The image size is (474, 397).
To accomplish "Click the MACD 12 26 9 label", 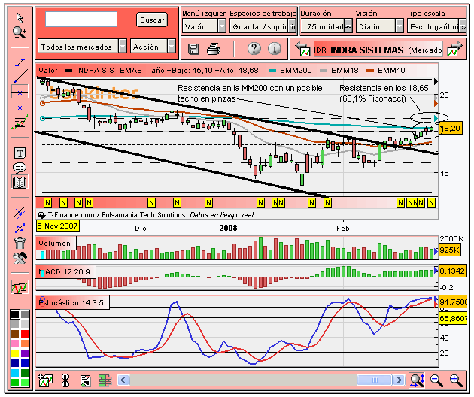I will tap(65, 271).
